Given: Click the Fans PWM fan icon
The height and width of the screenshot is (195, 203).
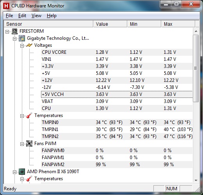Looking at the screenshot, I should (x=29, y=144).
